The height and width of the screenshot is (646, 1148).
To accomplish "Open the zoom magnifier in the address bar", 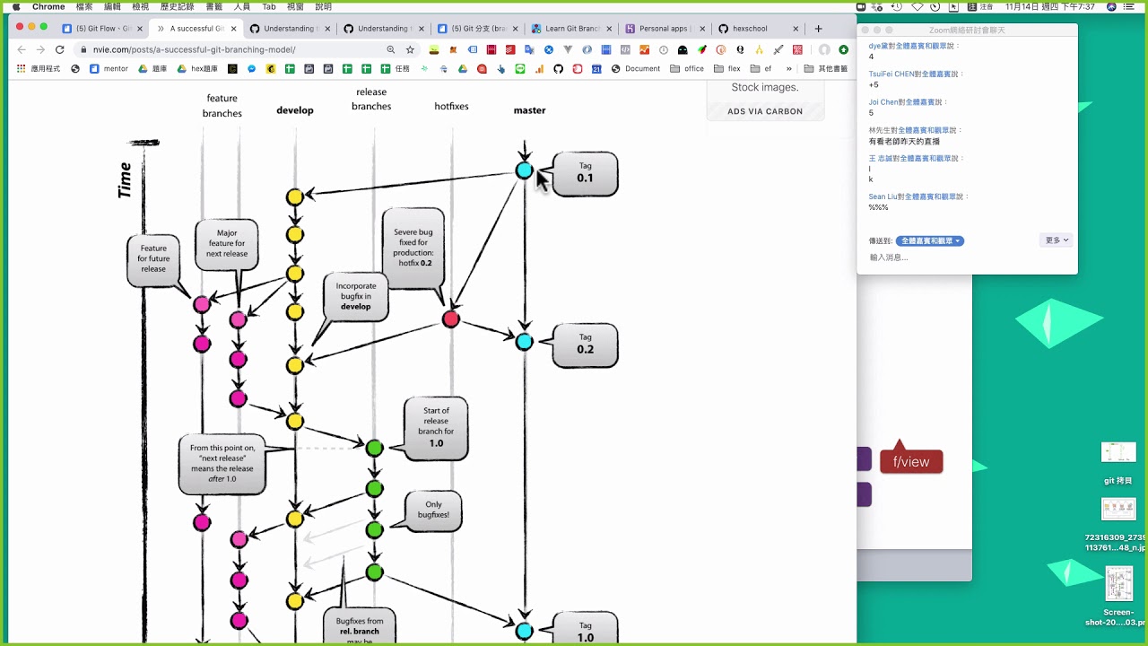I will [x=390, y=49].
